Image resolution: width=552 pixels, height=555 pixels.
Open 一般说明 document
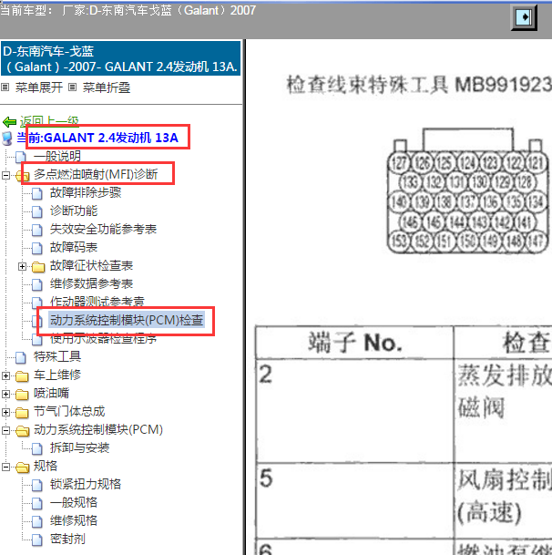[57, 156]
